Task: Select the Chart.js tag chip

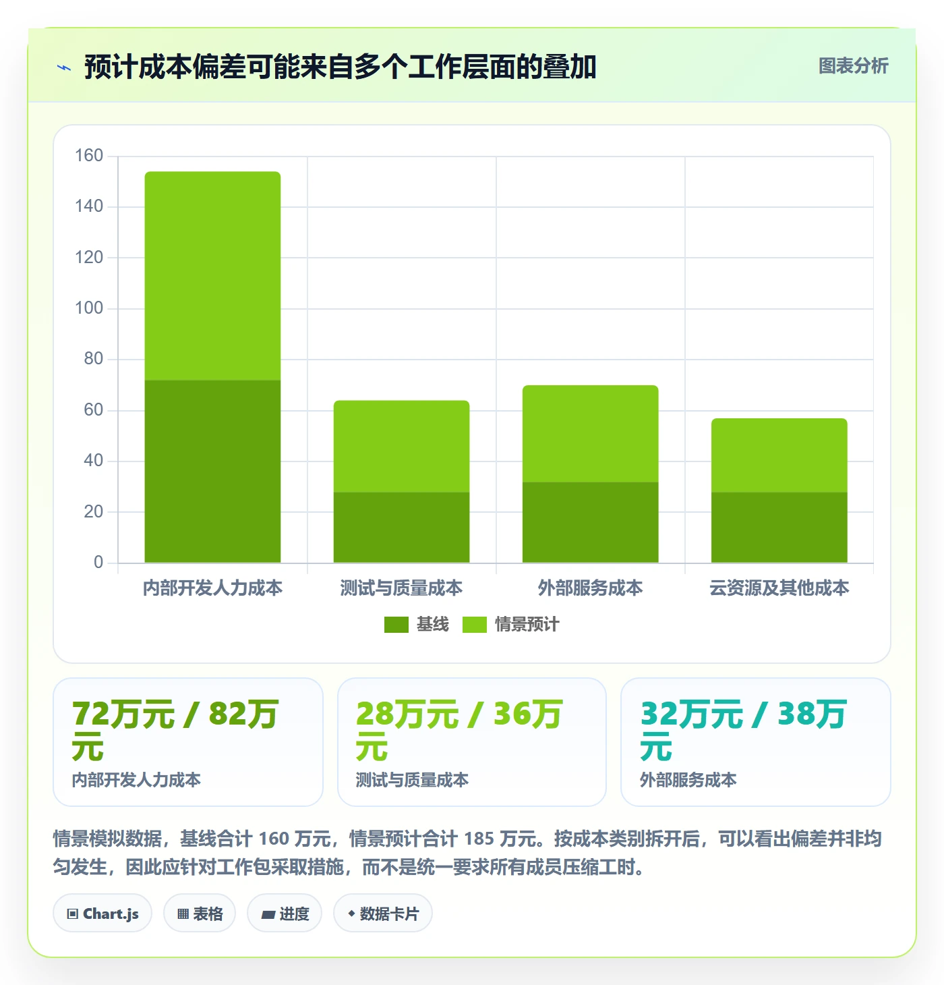Action: [x=102, y=913]
